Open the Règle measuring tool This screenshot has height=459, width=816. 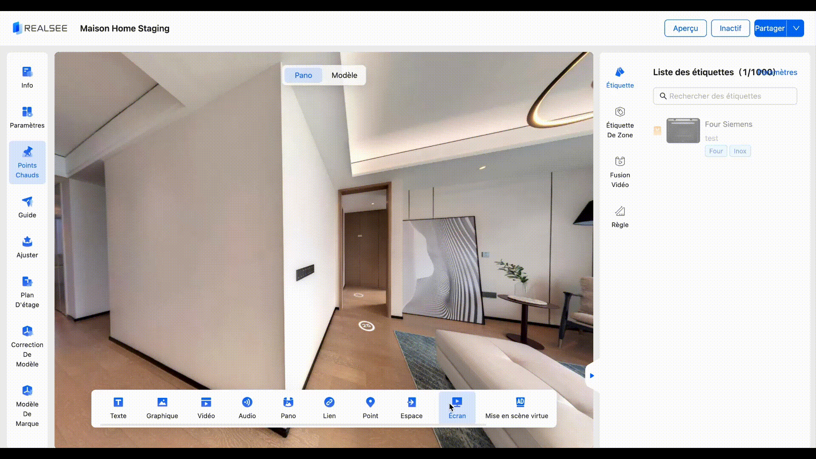click(620, 217)
